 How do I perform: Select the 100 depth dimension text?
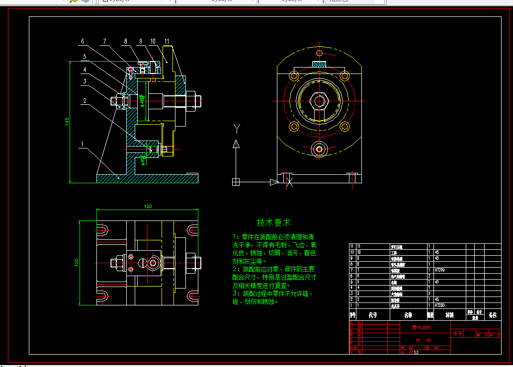click(x=76, y=262)
